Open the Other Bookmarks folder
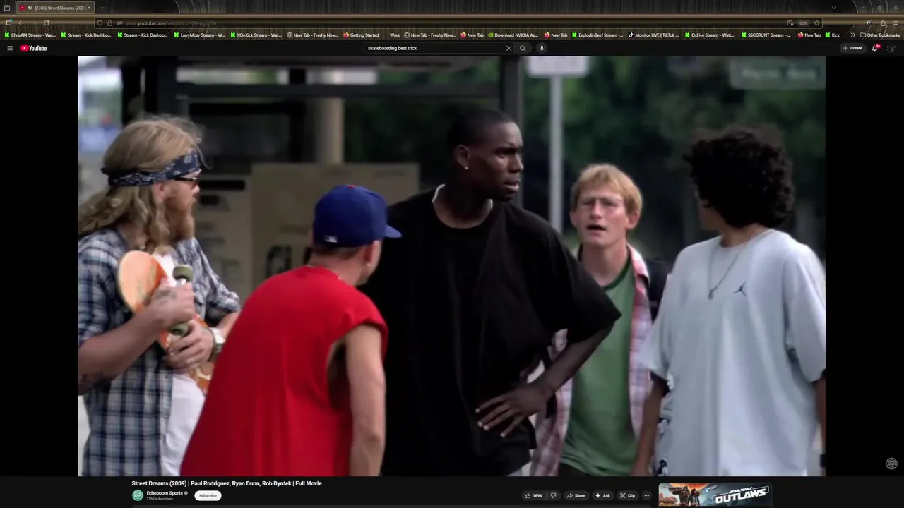This screenshot has height=508, width=904. [880, 35]
